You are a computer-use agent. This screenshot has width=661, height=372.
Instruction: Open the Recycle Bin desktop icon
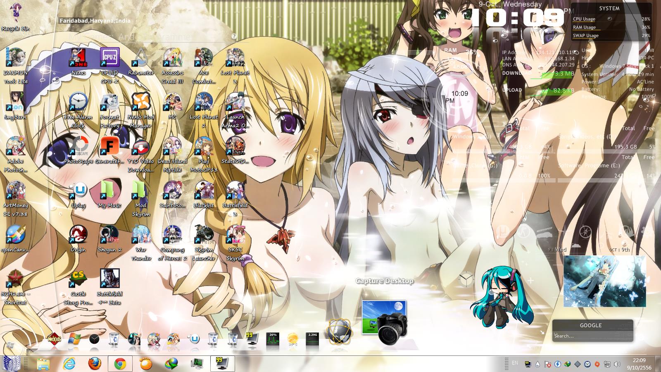pyautogui.click(x=15, y=17)
